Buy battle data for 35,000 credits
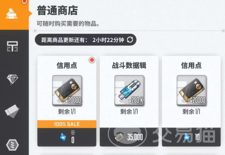This screenshot has width=225, height=155. point(129,137)
